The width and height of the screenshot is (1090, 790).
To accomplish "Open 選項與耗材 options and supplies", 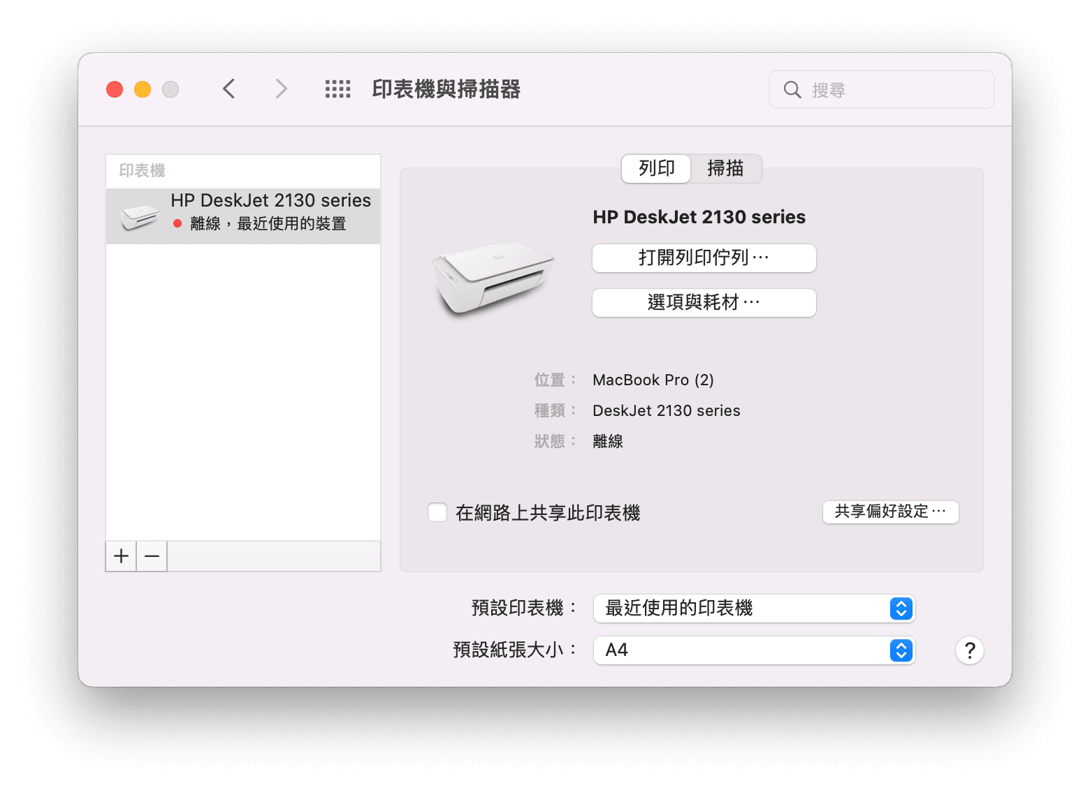I will [x=704, y=303].
